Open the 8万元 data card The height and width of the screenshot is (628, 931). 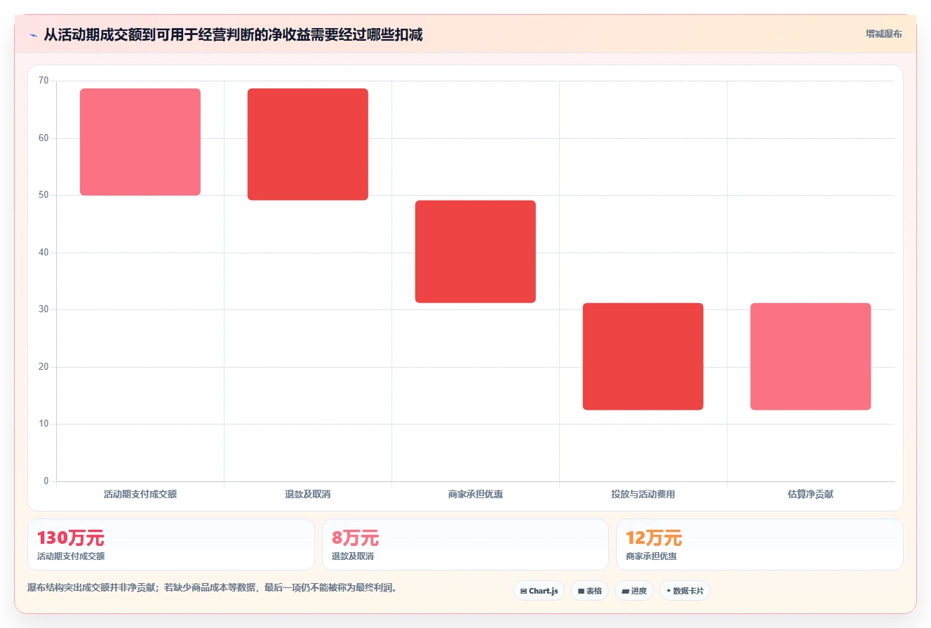point(465,545)
